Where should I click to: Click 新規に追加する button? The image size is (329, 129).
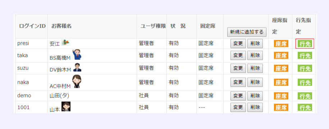tap(247, 32)
